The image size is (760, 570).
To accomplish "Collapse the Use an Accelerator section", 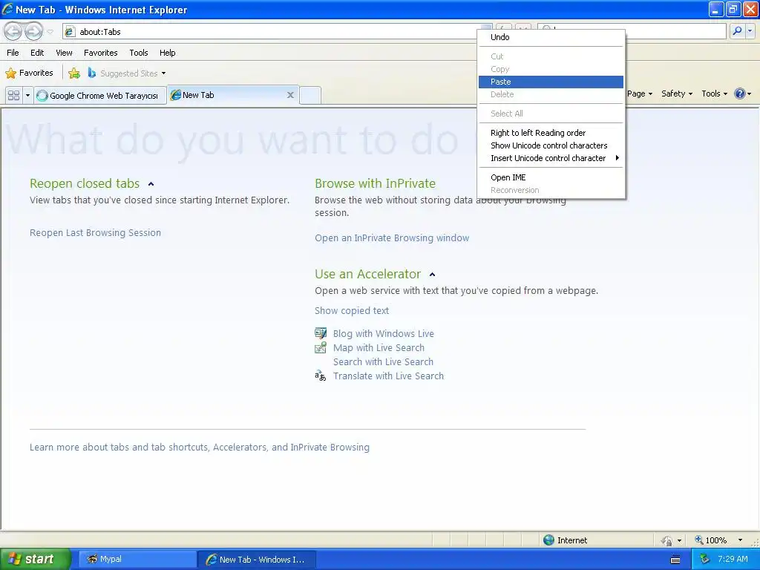I will click(433, 275).
